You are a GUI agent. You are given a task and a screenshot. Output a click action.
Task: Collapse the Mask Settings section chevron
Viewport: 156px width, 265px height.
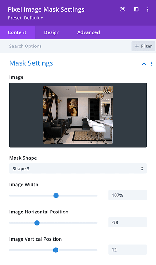(x=144, y=64)
